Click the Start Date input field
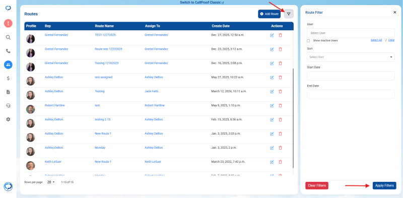Image resolution: width=403 pixels, height=198 pixels. pyautogui.click(x=351, y=76)
